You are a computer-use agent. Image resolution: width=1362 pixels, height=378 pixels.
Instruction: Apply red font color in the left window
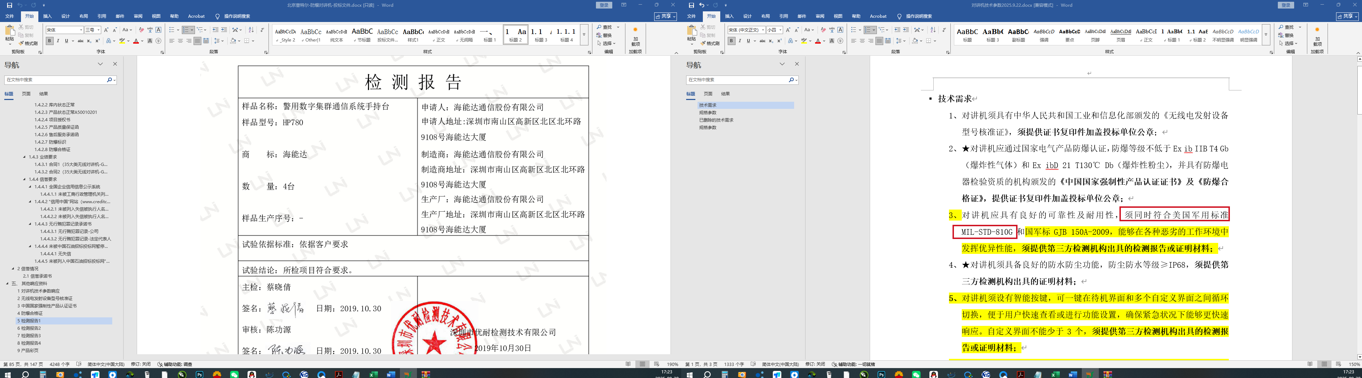(136, 41)
